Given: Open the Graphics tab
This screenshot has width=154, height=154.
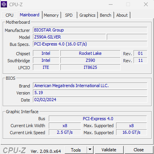Looking at the screenshot, I should coord(87,15).
